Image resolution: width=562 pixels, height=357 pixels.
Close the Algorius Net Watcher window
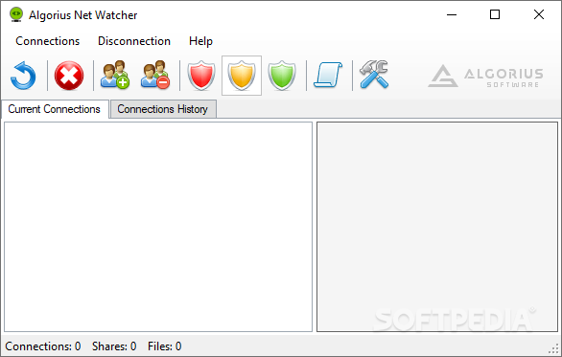click(x=539, y=14)
